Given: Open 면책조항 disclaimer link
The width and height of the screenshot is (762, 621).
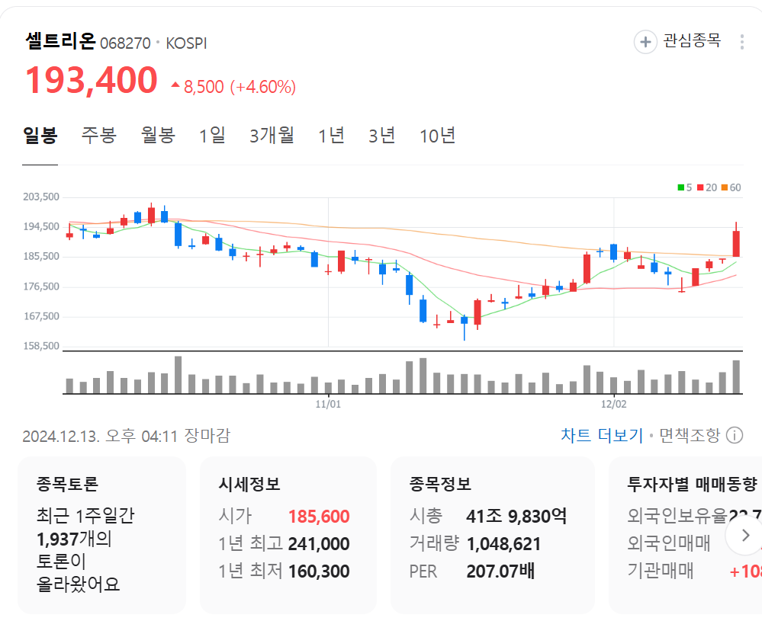Looking at the screenshot, I should point(689,436).
